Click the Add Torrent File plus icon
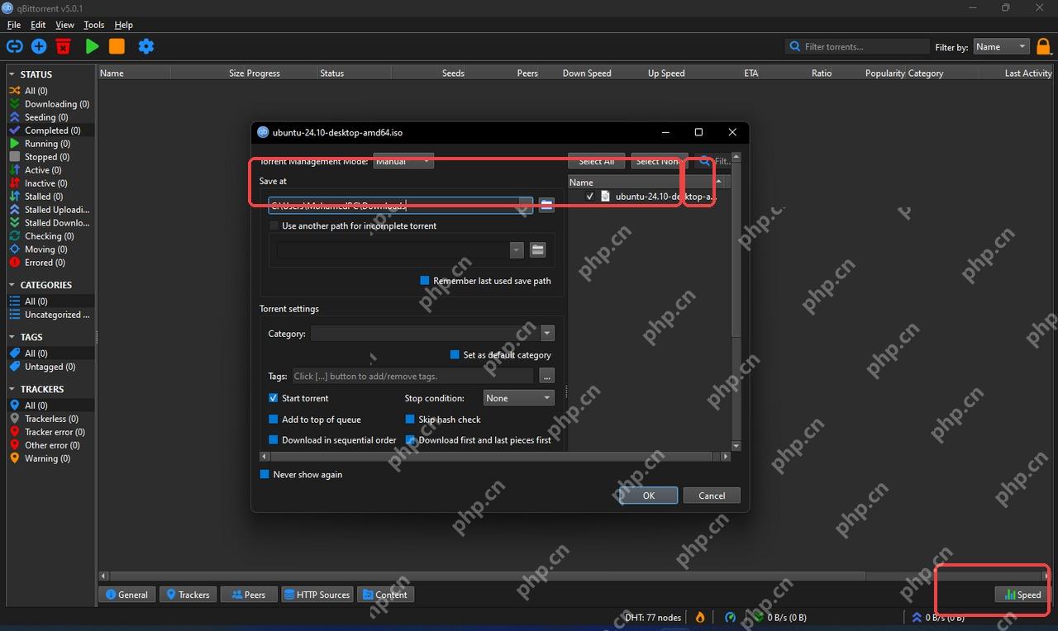This screenshot has height=631, width=1058. point(39,47)
